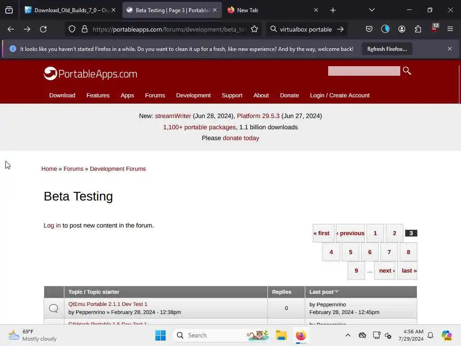This screenshot has width=461, height=346.
Task: Open the Features menu item
Action: click(x=98, y=96)
